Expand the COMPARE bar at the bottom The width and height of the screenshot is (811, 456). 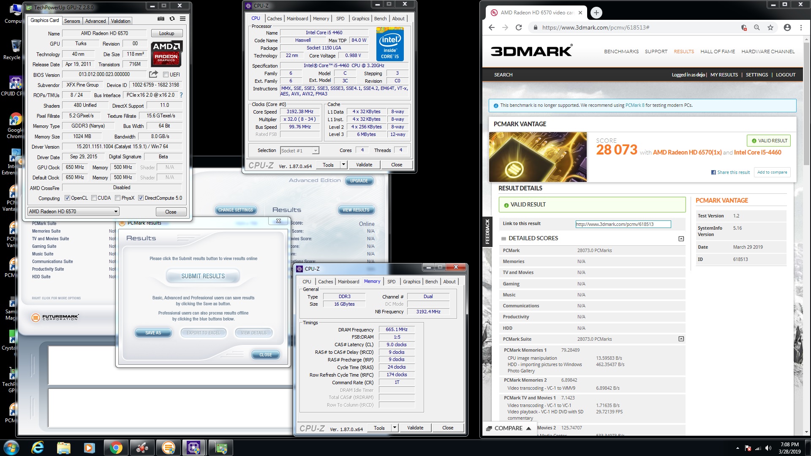(509, 428)
